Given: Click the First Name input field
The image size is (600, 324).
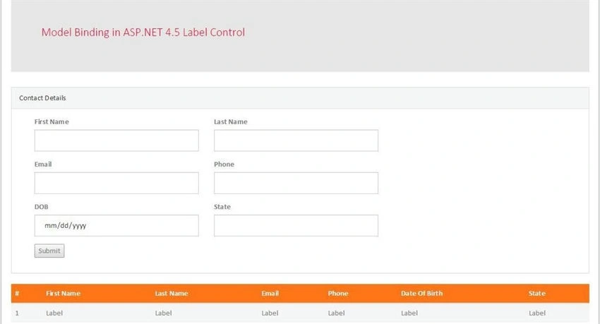Looking at the screenshot, I should (116, 140).
